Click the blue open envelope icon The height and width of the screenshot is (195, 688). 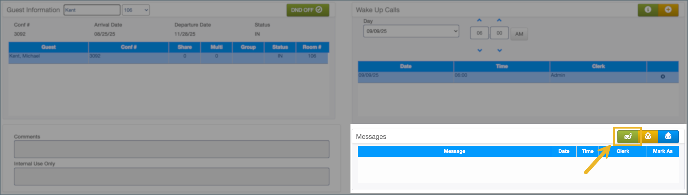coord(668,137)
